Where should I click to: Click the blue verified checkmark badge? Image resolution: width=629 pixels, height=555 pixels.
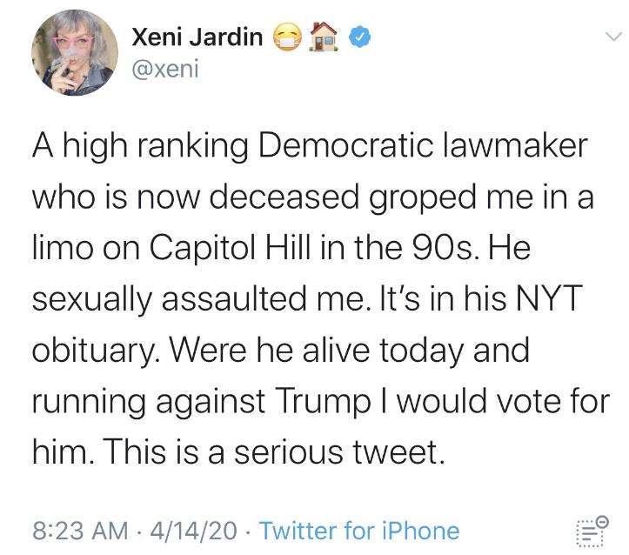click(361, 37)
